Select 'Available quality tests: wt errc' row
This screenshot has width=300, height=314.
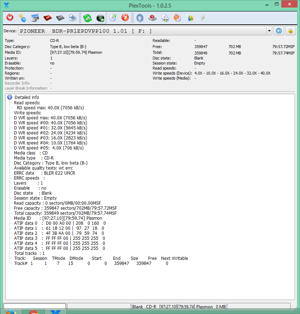pos(43,168)
